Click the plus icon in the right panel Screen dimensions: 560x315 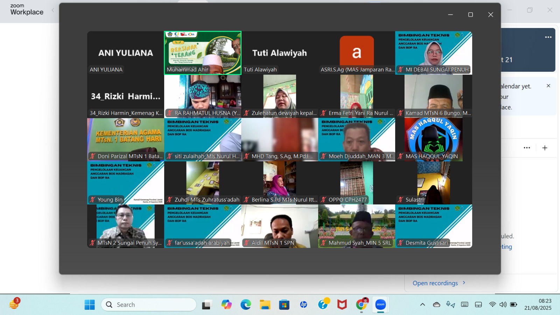[x=545, y=148]
